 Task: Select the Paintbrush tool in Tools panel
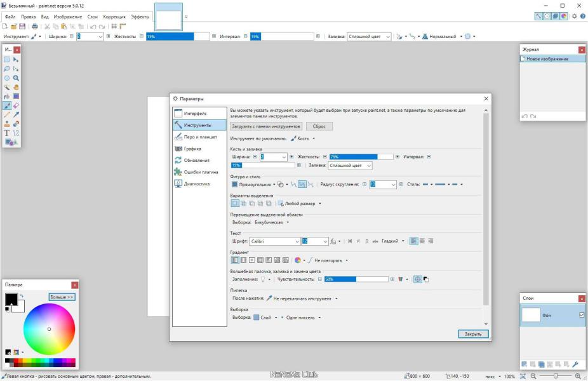click(x=7, y=106)
